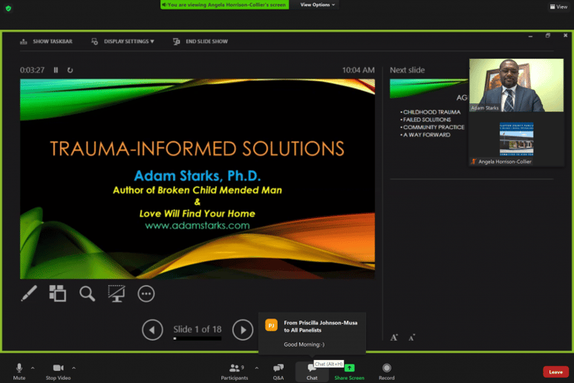
Task: Stop the video camera
Action: pos(58,371)
